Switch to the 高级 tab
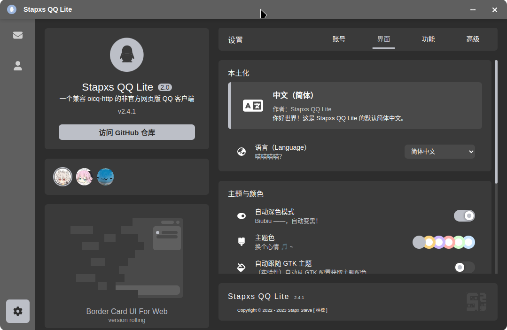 (x=473, y=39)
